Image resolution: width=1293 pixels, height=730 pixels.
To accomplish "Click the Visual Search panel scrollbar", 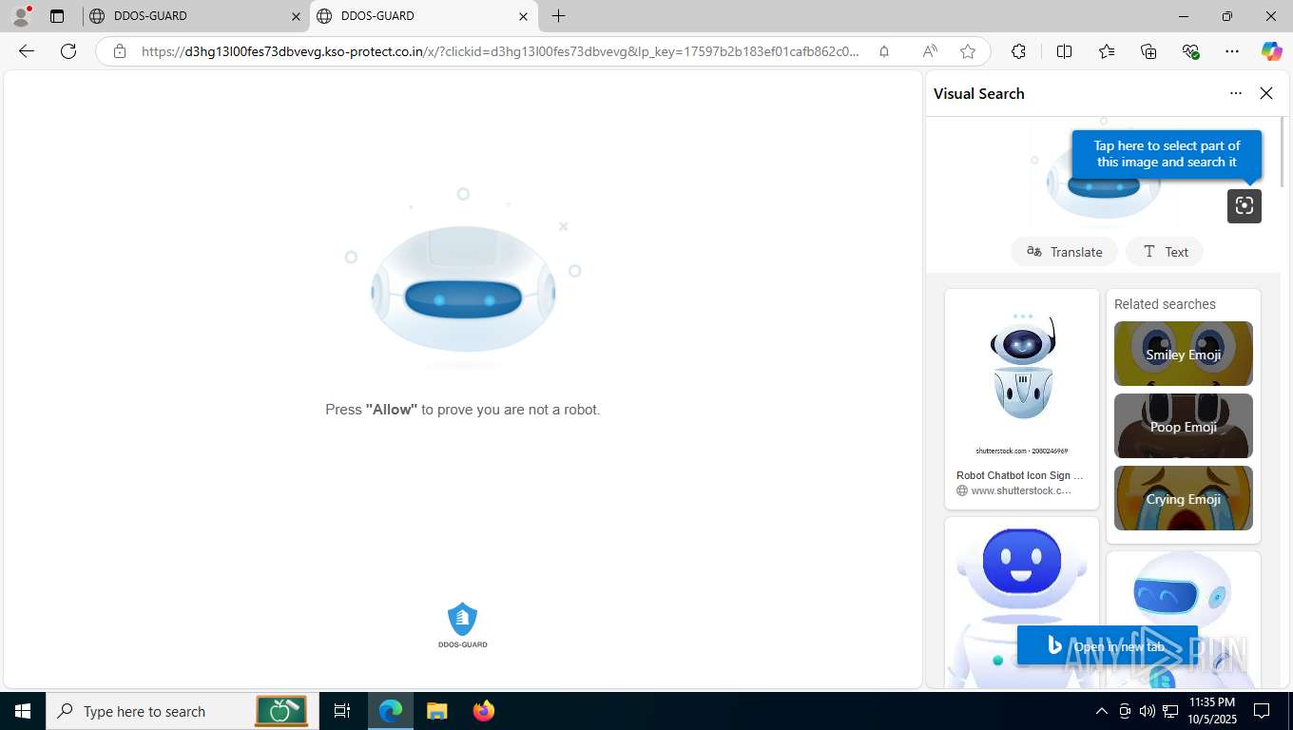I will 1283,152.
